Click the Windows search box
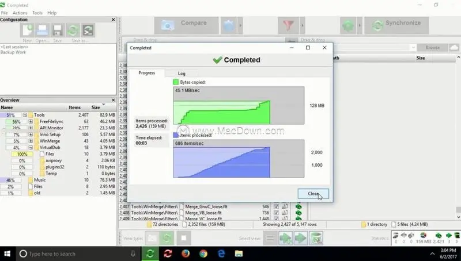 [78, 254]
